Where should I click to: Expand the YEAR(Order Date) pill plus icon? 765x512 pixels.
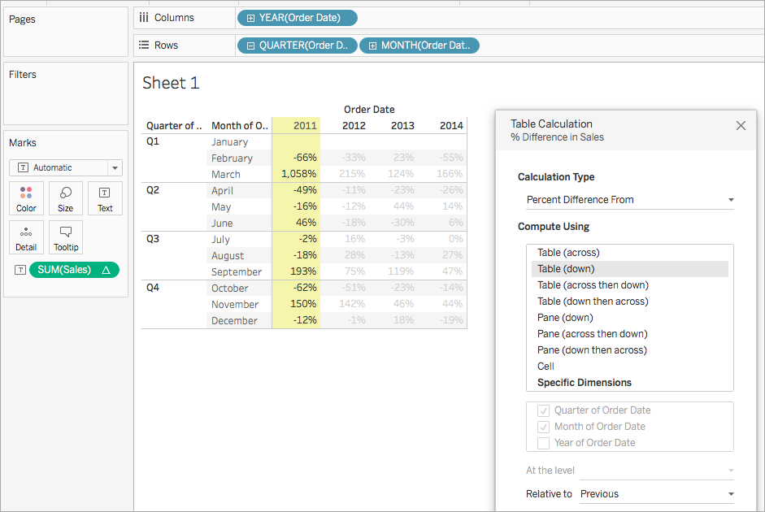[250, 18]
